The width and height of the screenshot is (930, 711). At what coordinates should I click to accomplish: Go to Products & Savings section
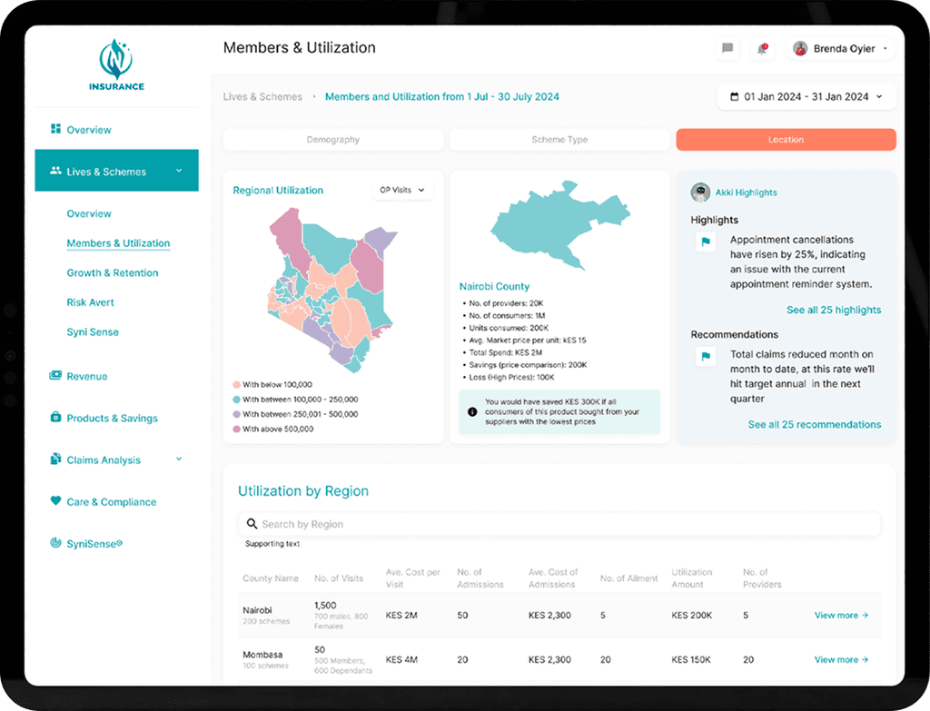[112, 418]
